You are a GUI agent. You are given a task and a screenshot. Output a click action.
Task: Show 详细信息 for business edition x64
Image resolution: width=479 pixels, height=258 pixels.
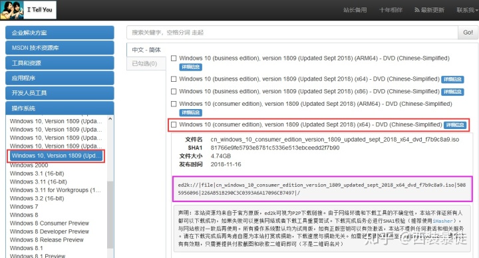453,79
